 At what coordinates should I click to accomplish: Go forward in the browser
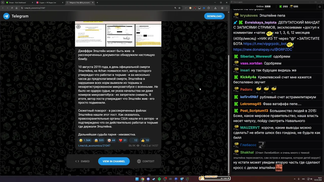point(7,8)
